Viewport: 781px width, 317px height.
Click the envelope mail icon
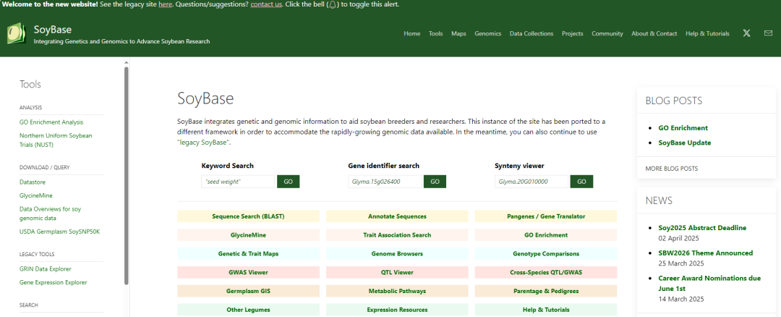768,33
